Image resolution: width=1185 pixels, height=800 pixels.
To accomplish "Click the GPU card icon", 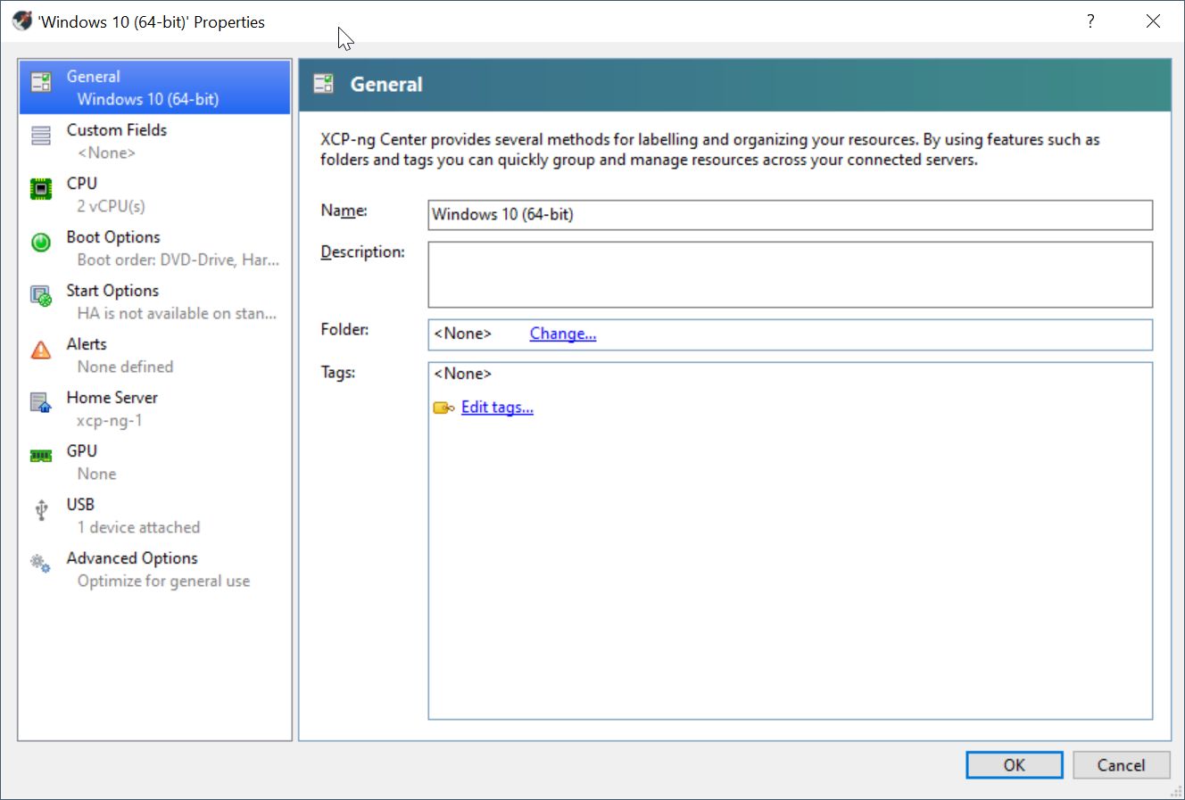I will click(x=41, y=456).
